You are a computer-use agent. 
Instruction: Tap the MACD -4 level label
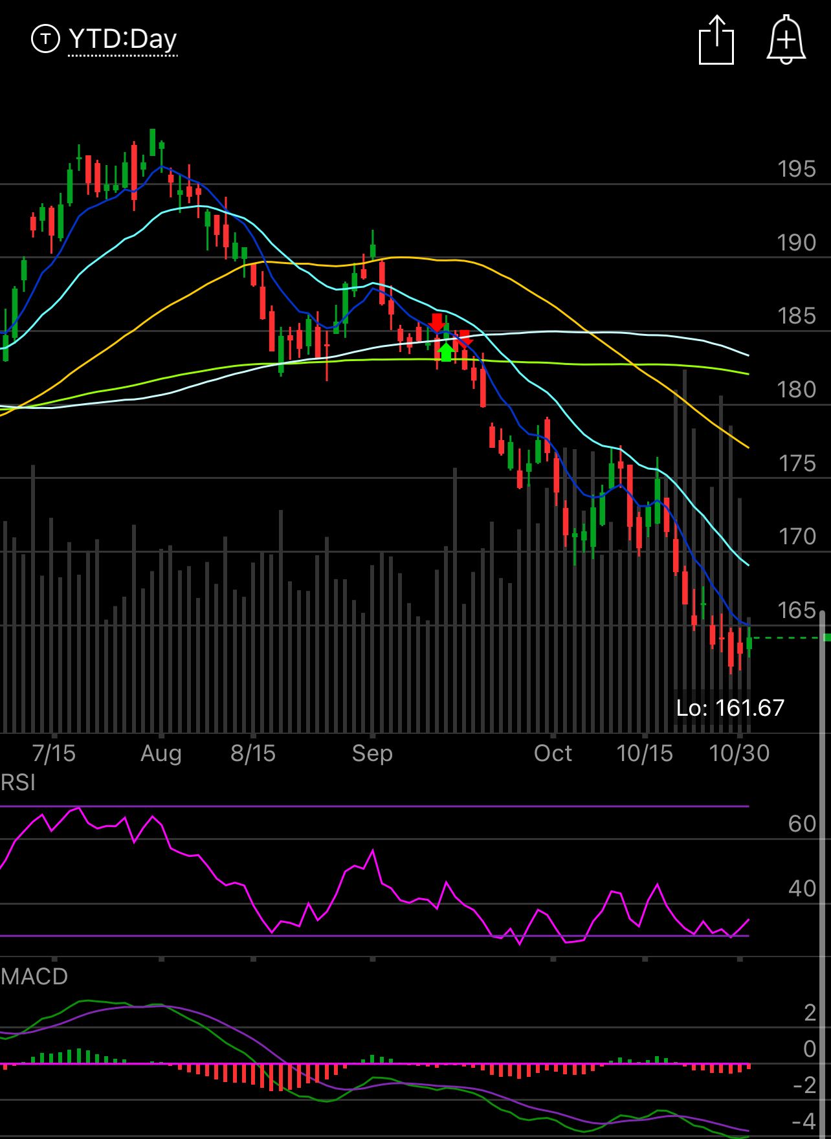804,1121
